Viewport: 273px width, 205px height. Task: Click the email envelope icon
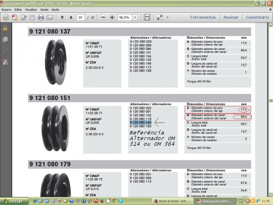pos(50,17)
